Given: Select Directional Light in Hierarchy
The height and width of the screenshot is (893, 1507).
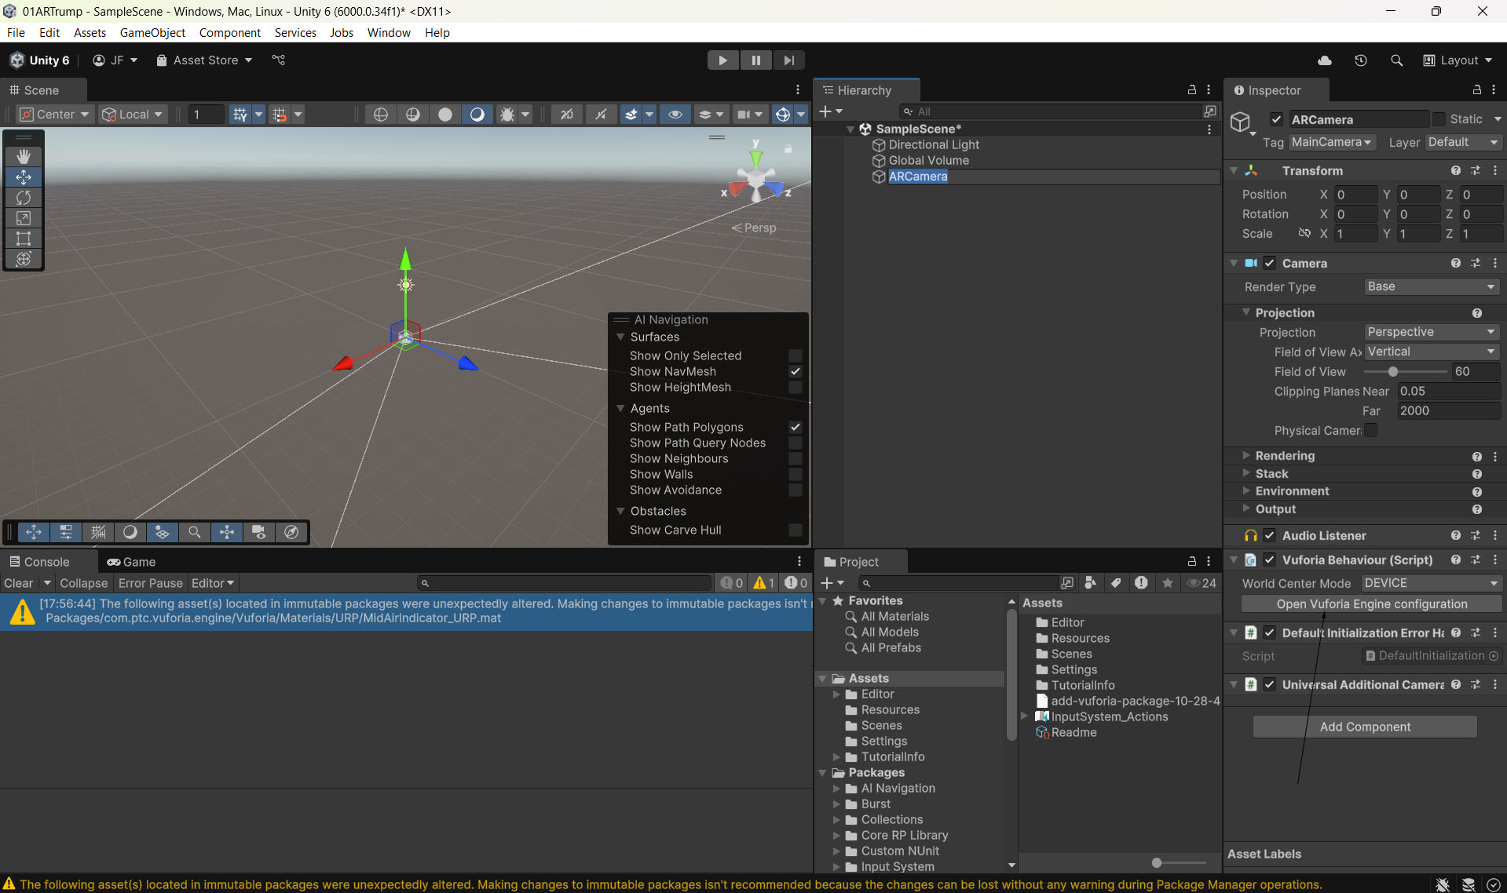Looking at the screenshot, I should 934,145.
